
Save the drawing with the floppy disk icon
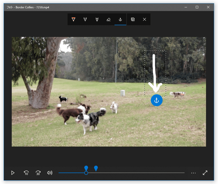[133, 20]
